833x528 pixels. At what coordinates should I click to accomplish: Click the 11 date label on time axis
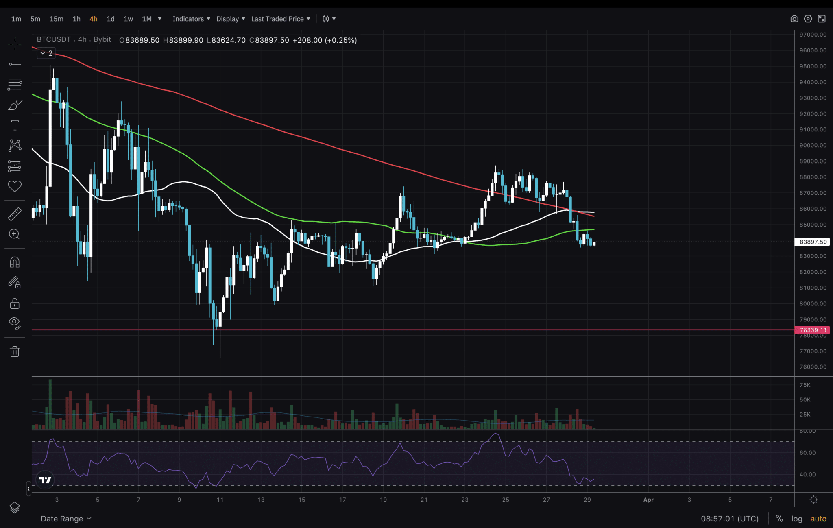[220, 500]
